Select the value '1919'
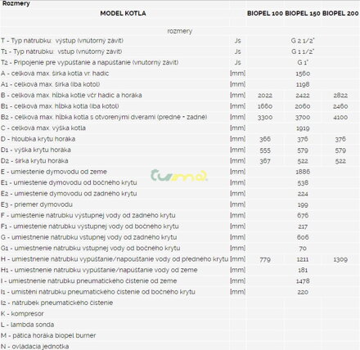 pos(303,128)
